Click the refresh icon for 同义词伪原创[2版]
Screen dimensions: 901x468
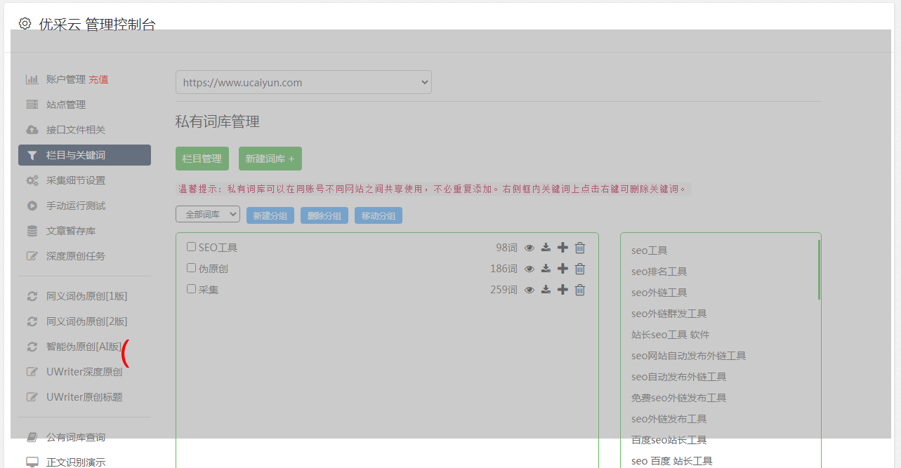(32, 321)
